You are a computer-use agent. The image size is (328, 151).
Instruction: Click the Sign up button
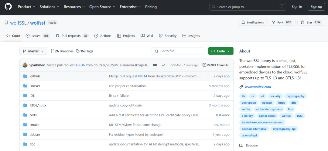click(x=316, y=7)
